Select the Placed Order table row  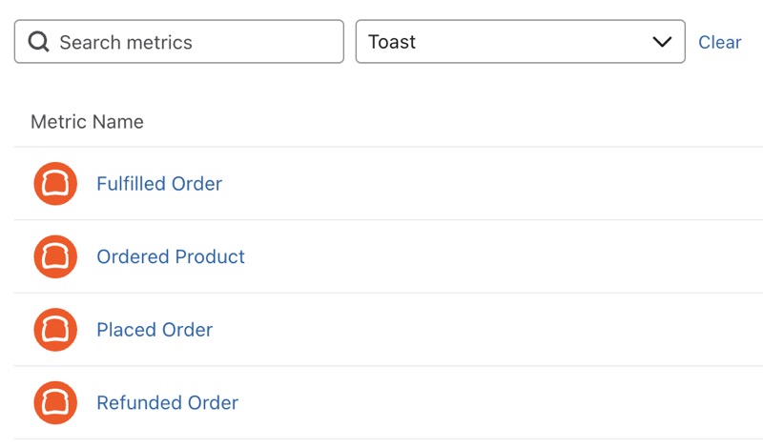(477, 330)
